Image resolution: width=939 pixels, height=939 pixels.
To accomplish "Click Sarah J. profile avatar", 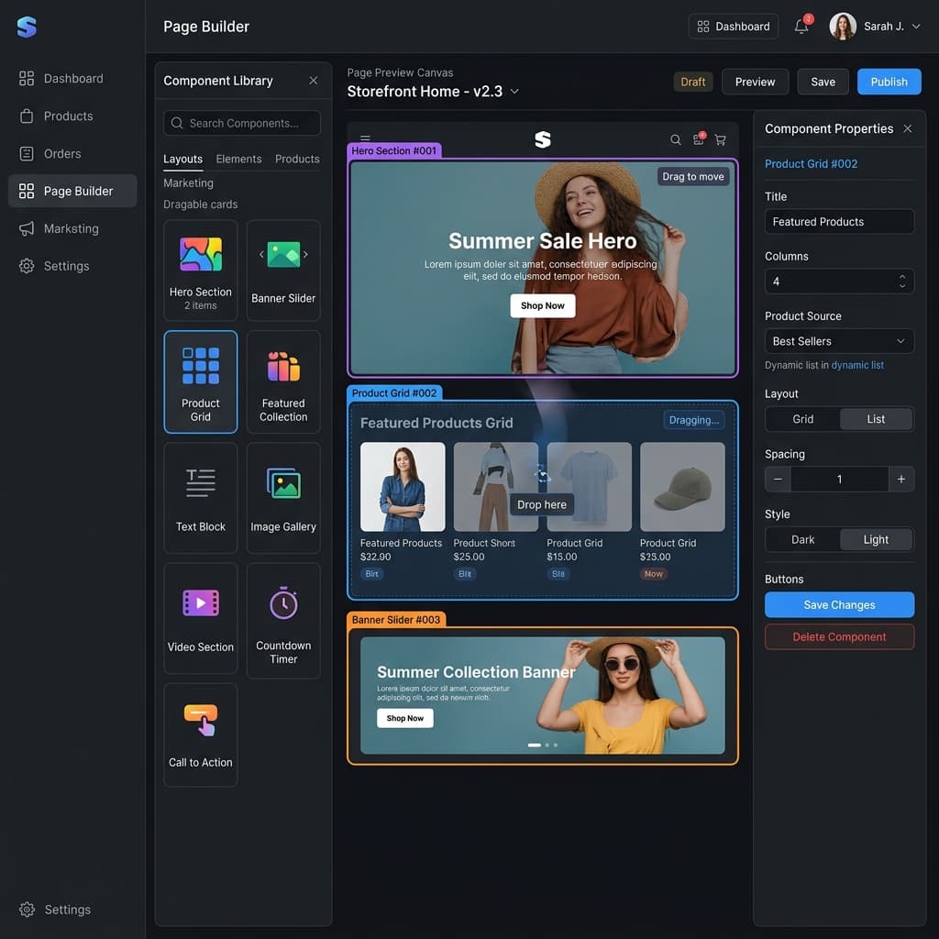I will [x=842, y=27].
